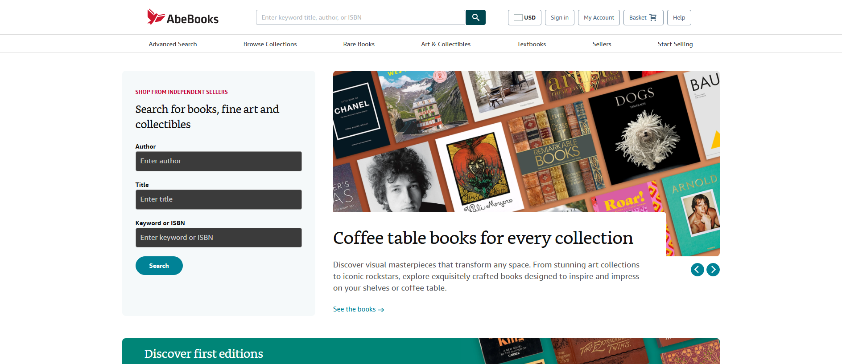This screenshot has height=364, width=842.
Task: Open the Rare Books section
Action: (359, 44)
